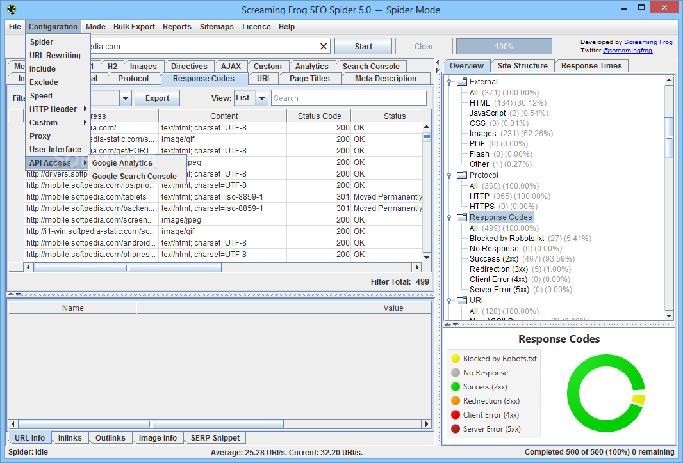
Task: Open the Screaming Frog developer link
Action: click(x=648, y=42)
